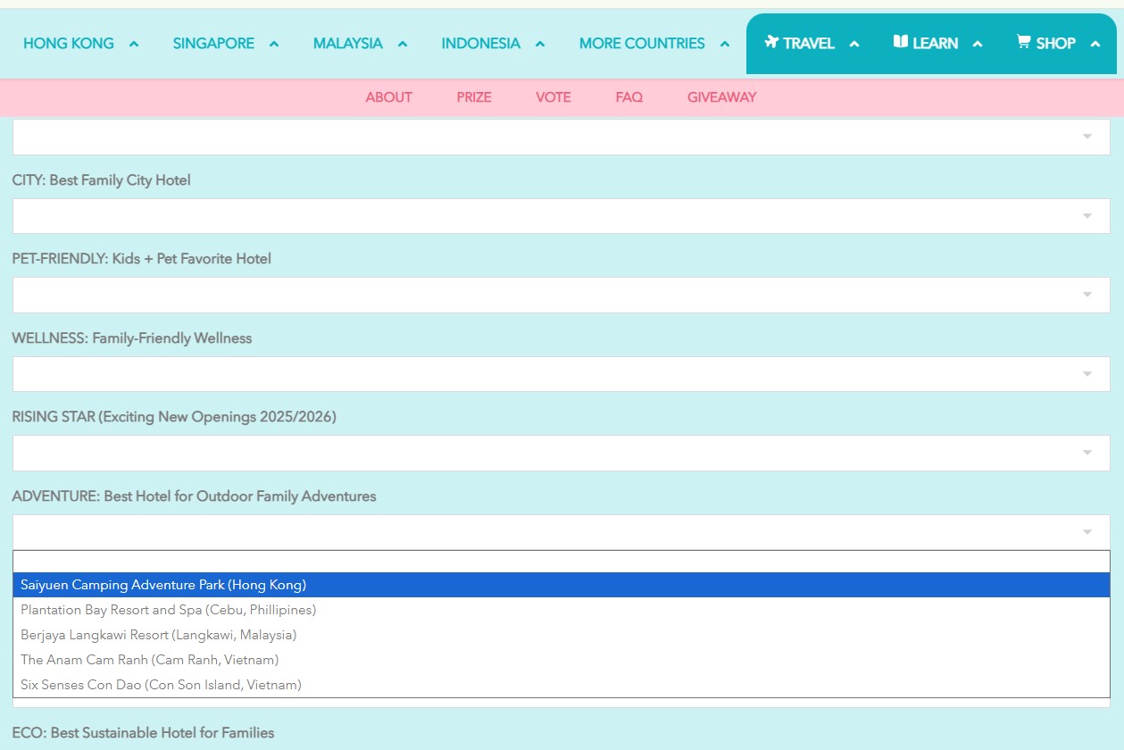Screen dimensions: 1124x750
Task: Click the 'PET-FRIENDLY: Kids + Pet Favorite Hotel' label
Action: tap(142, 259)
